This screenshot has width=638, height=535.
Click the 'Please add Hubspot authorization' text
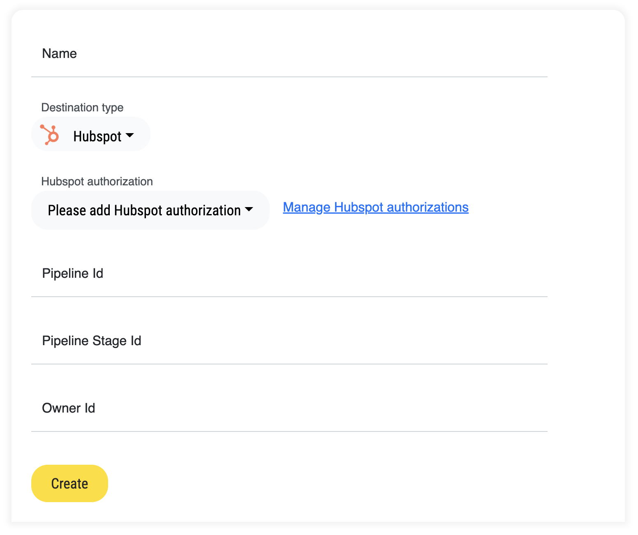(x=144, y=210)
